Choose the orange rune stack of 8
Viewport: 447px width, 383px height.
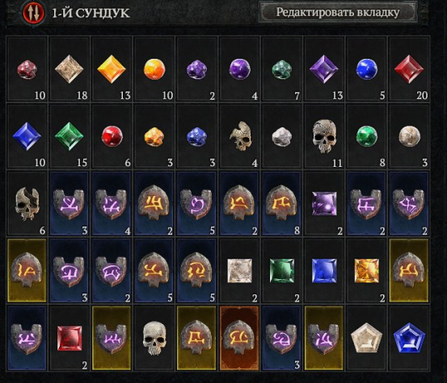tap(281, 203)
